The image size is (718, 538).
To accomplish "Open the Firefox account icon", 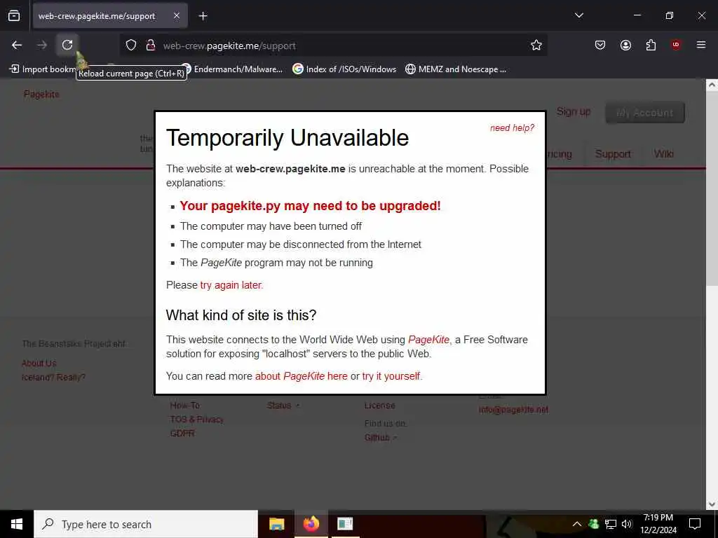I will [x=625, y=45].
